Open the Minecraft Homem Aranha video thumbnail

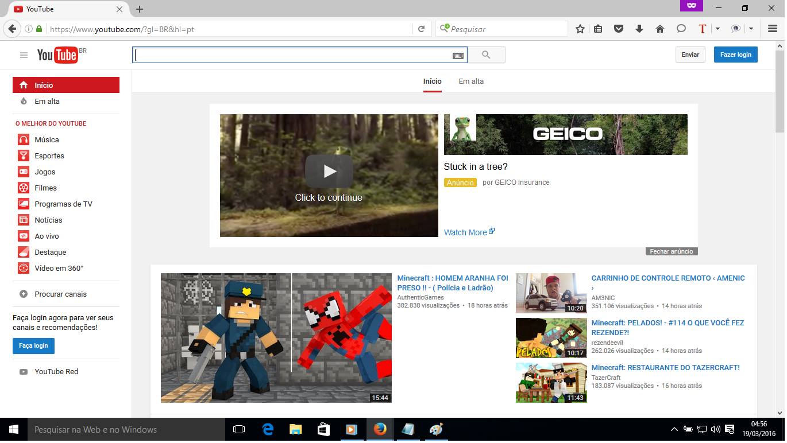[x=276, y=337]
